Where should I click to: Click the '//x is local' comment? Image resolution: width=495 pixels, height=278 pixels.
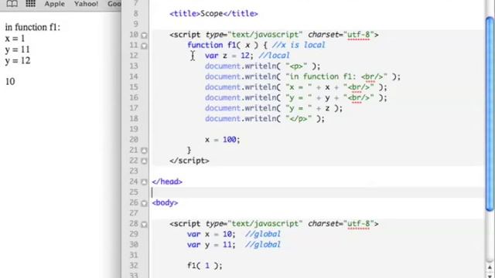tap(299, 45)
